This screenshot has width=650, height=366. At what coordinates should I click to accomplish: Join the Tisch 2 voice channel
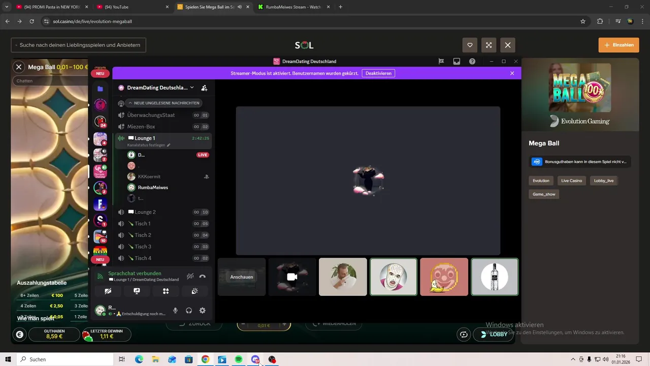pos(164,235)
